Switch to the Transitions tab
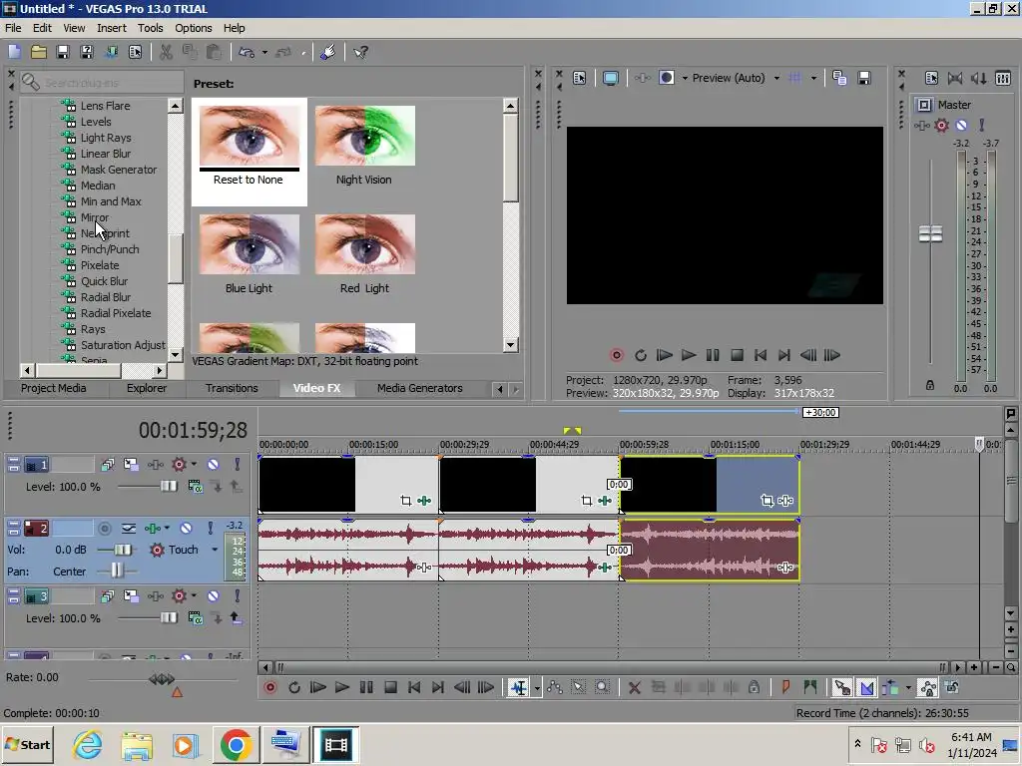Image resolution: width=1022 pixels, height=766 pixels. tap(232, 388)
